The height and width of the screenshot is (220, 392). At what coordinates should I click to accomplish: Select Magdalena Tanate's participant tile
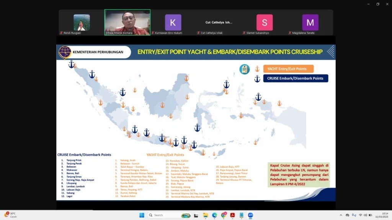(x=310, y=23)
